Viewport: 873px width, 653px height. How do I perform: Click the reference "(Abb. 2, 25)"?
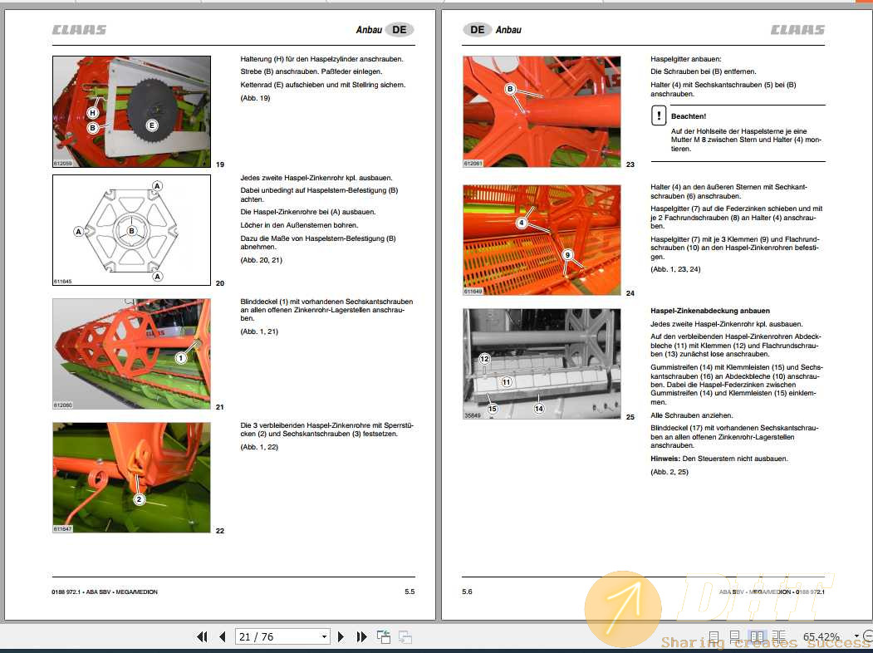tap(669, 472)
